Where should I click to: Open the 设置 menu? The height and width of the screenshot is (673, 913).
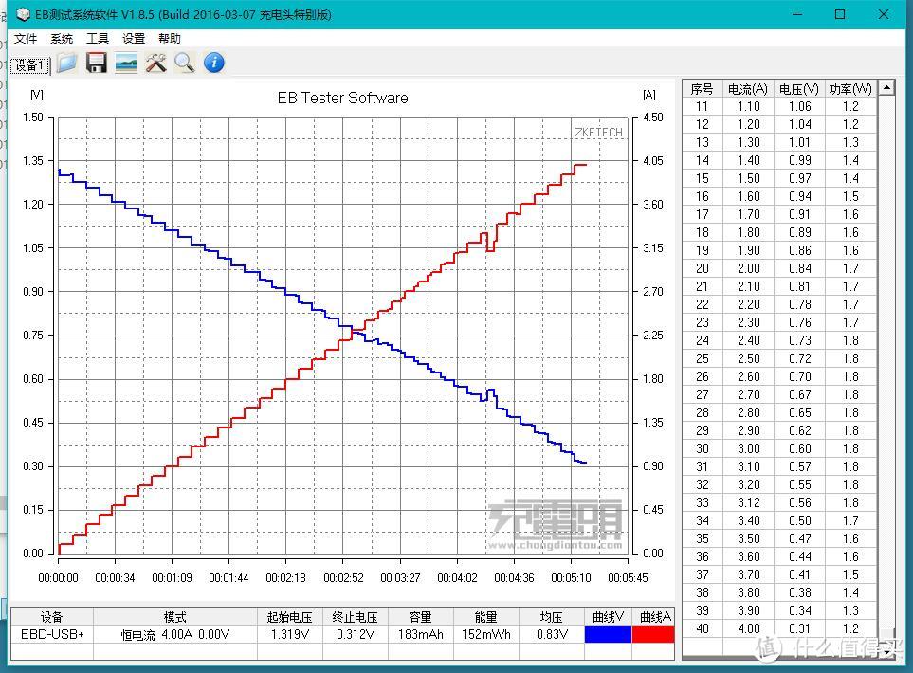coord(134,39)
